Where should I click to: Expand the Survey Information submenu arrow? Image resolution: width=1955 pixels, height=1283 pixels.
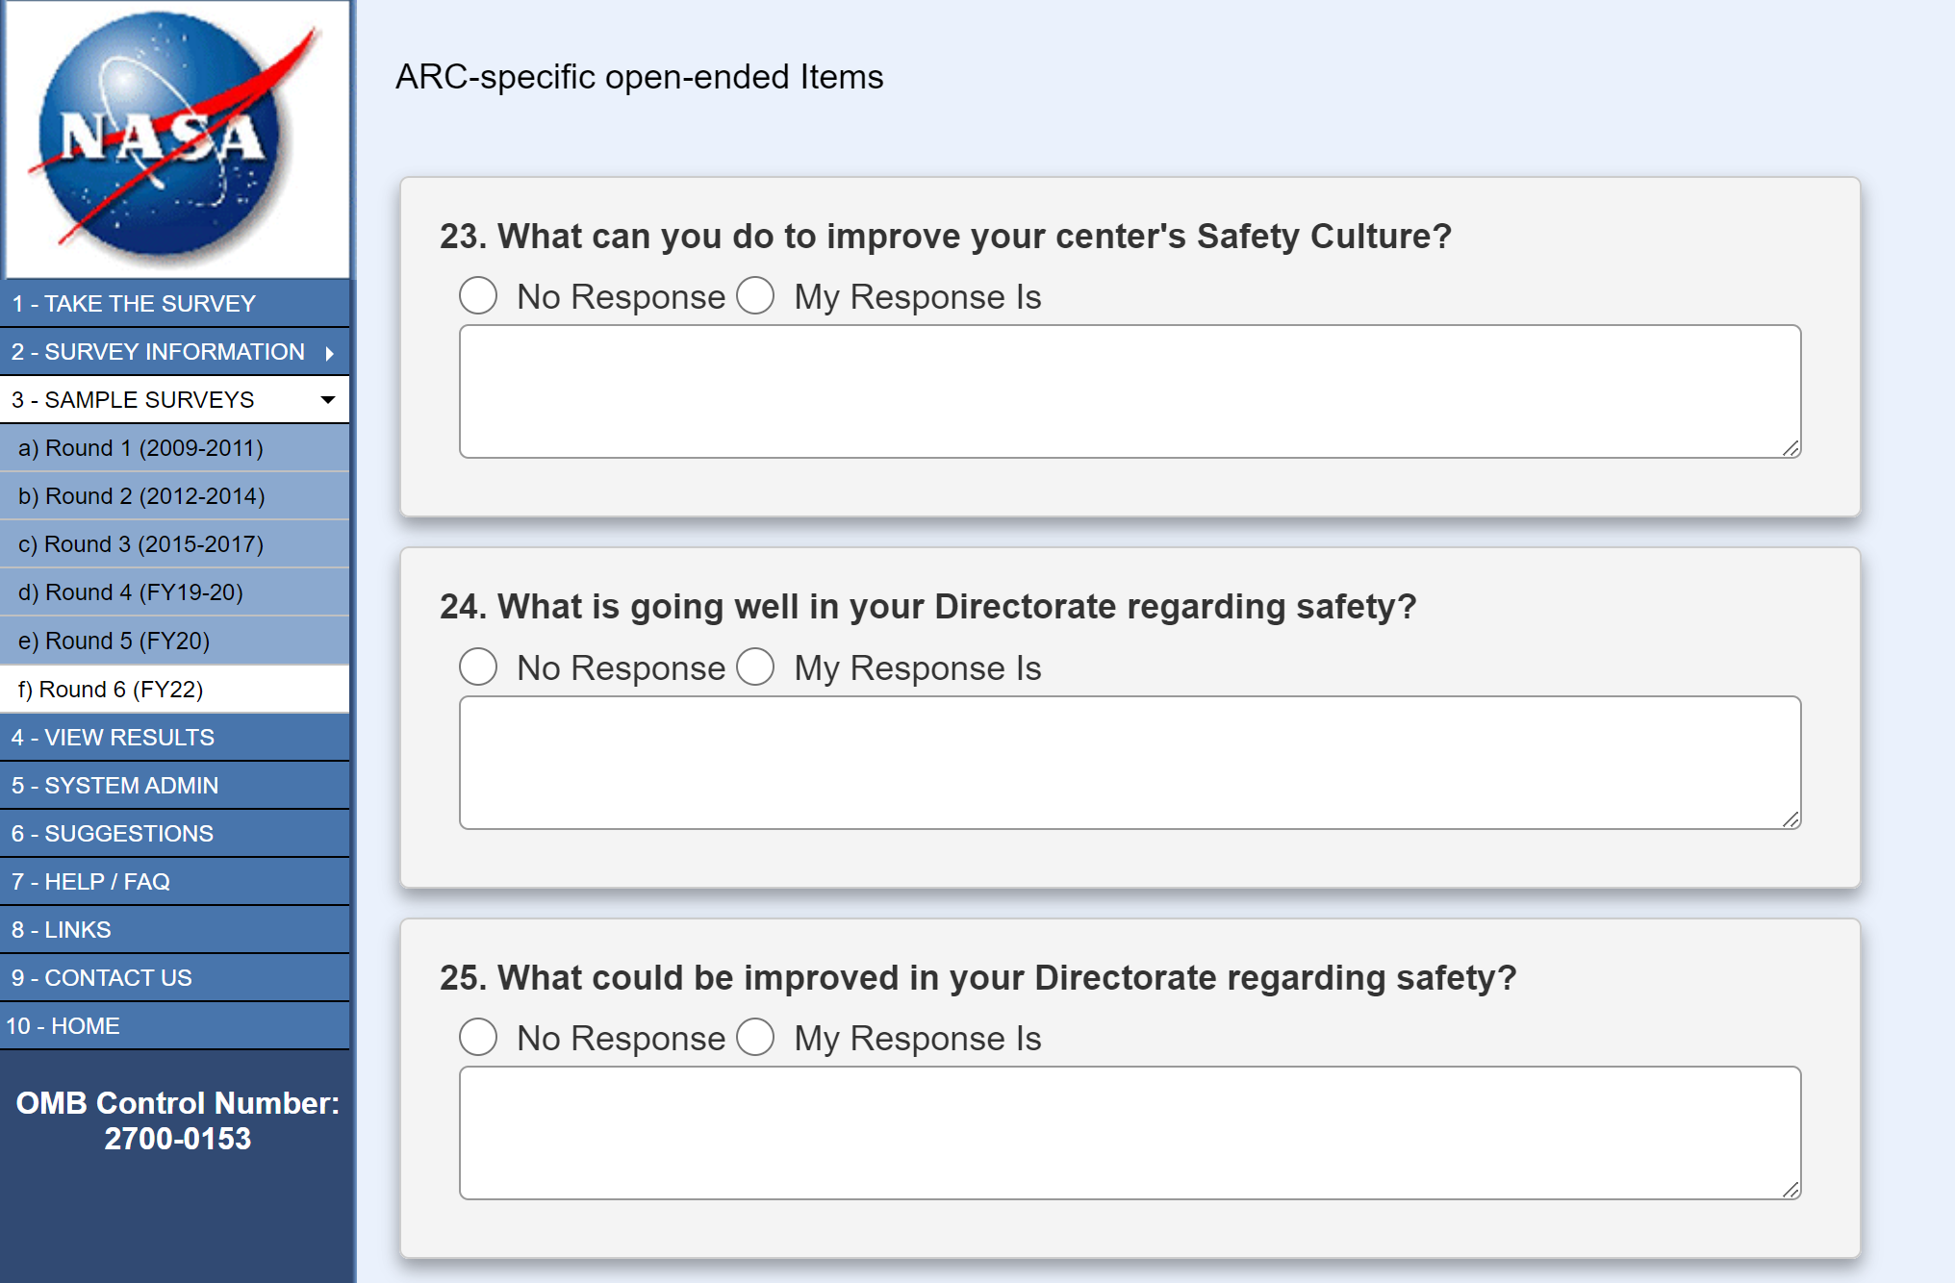coord(330,353)
